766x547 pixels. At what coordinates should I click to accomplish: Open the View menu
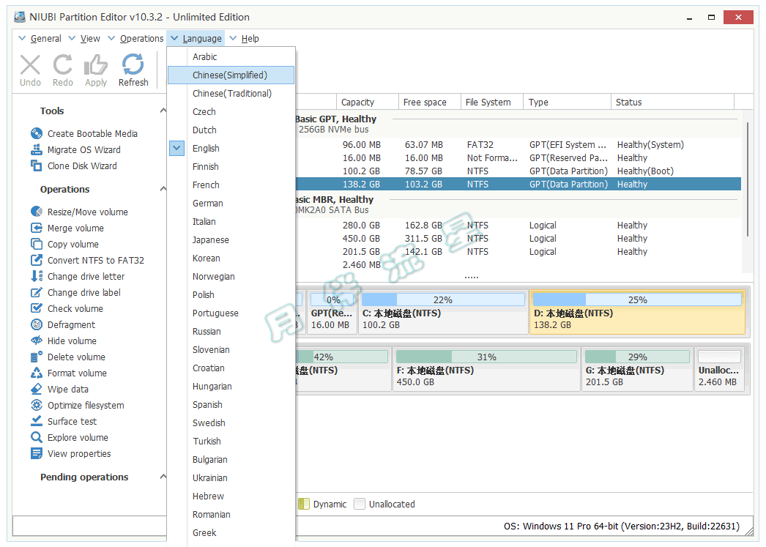coord(84,39)
